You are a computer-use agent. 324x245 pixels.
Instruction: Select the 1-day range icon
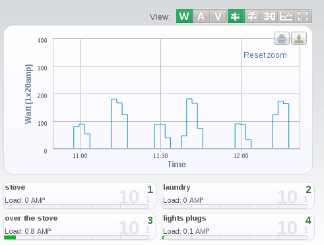(236, 16)
